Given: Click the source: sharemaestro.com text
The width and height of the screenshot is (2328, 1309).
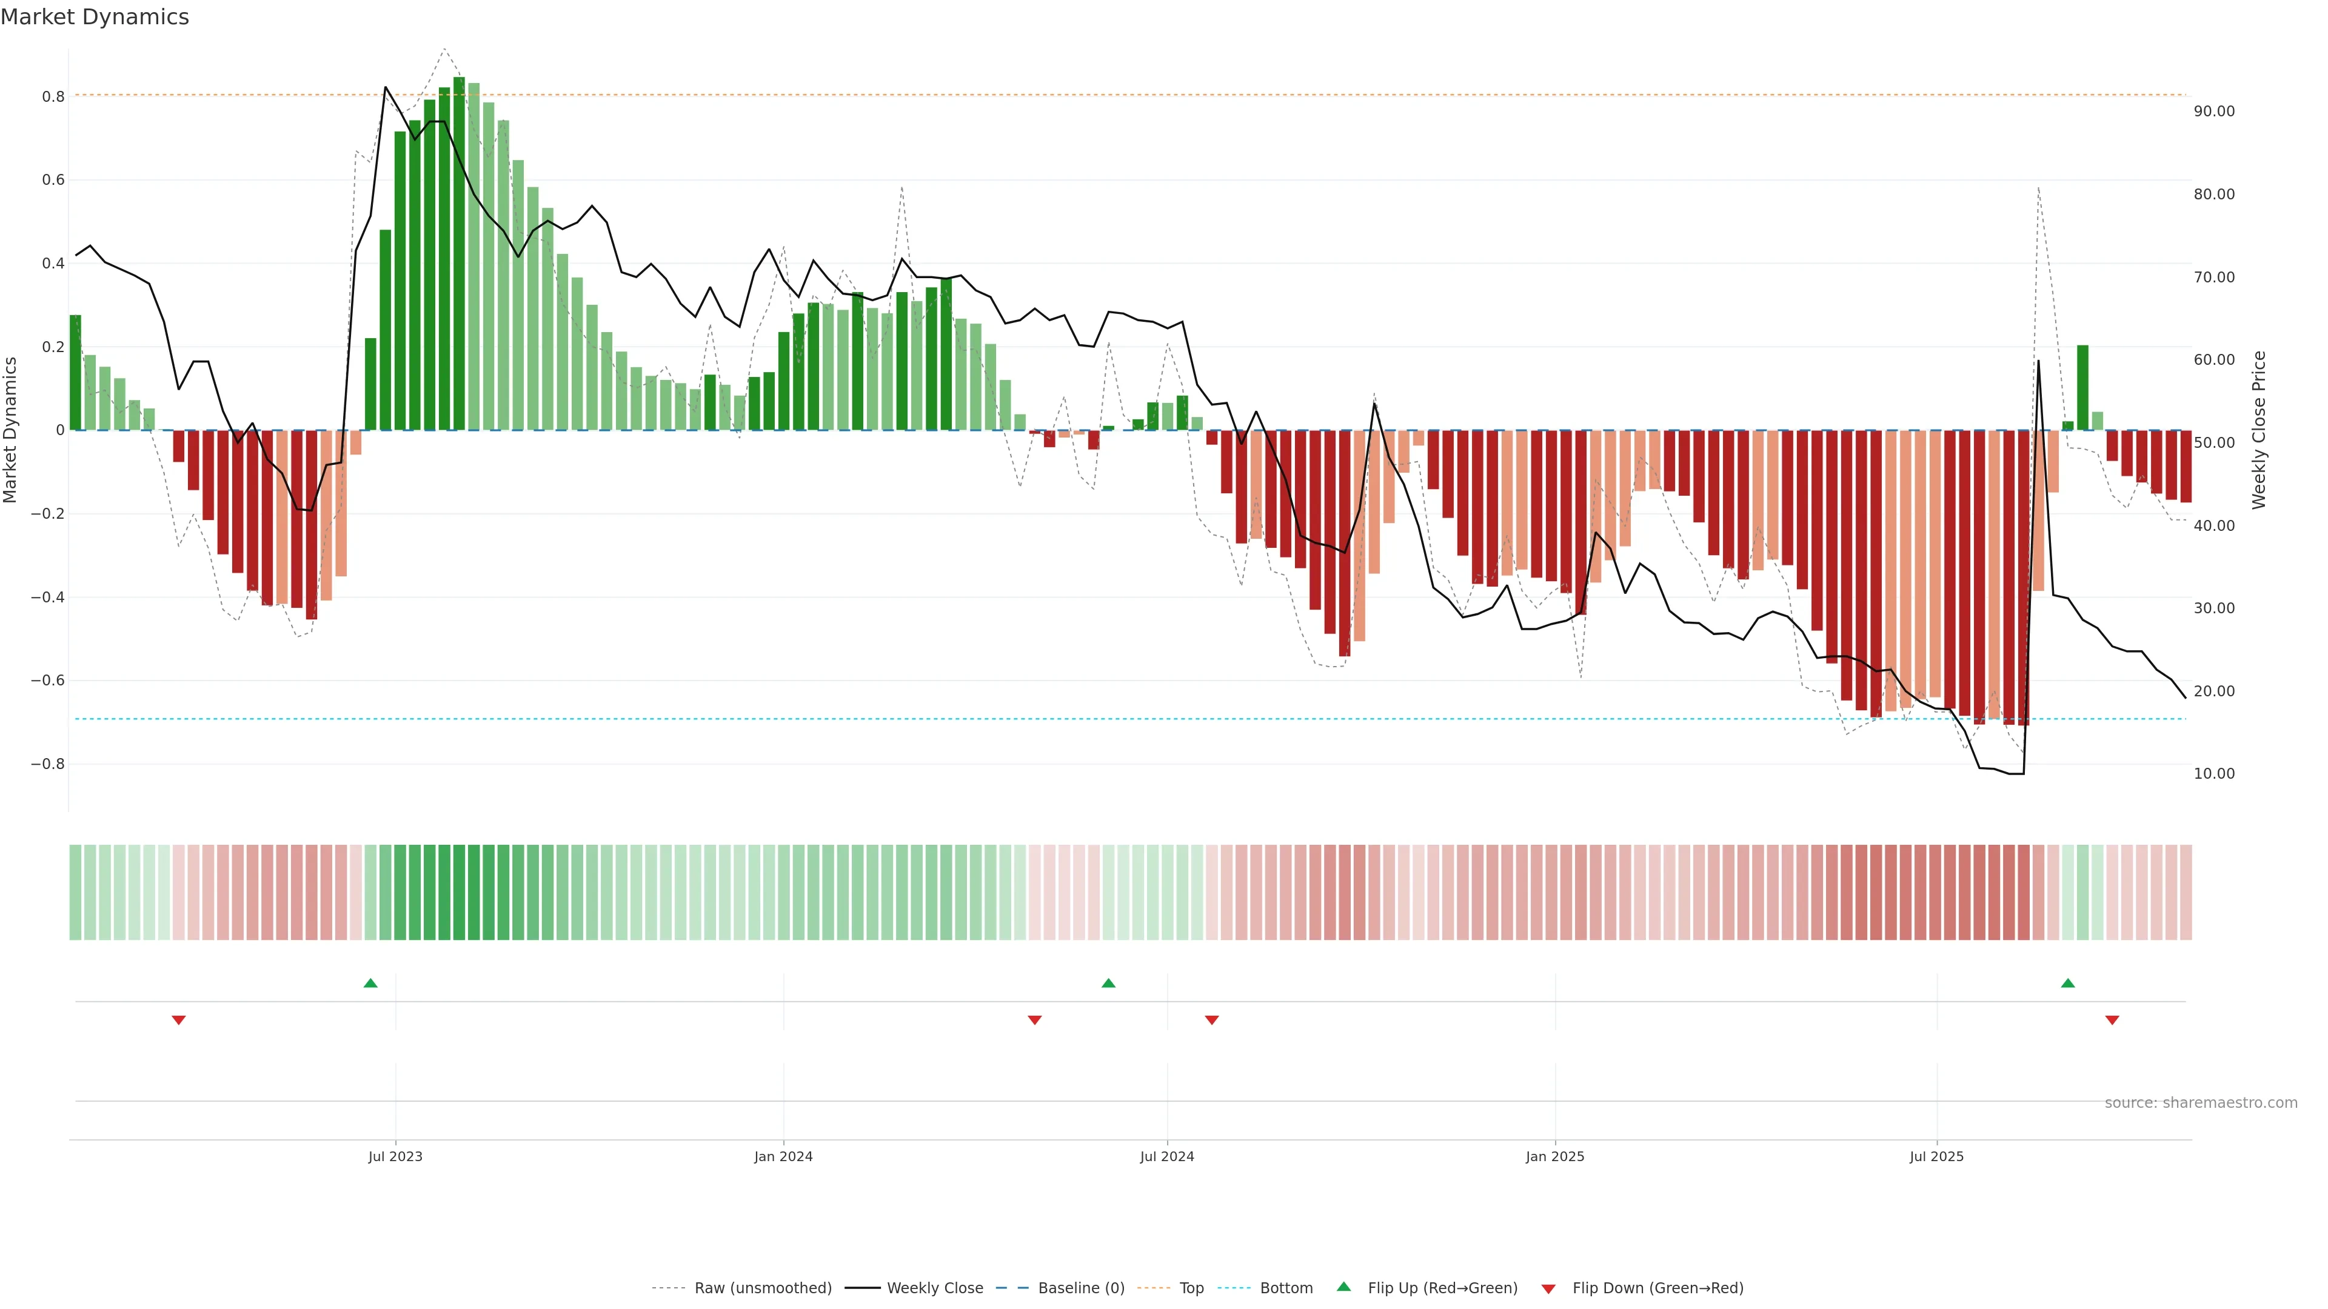Looking at the screenshot, I should coord(2201,1103).
